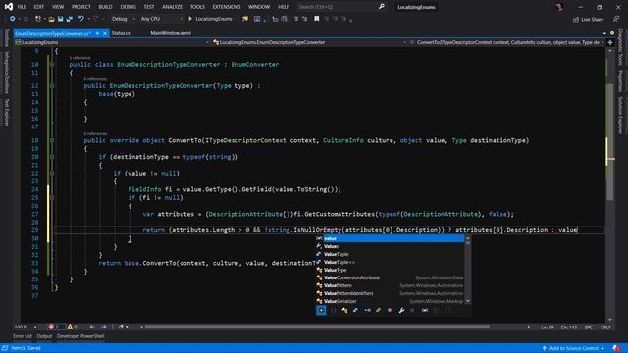This screenshot has height=353, width=628.
Task: Click the previous issue arrow in status strip
Action: (x=92, y=327)
